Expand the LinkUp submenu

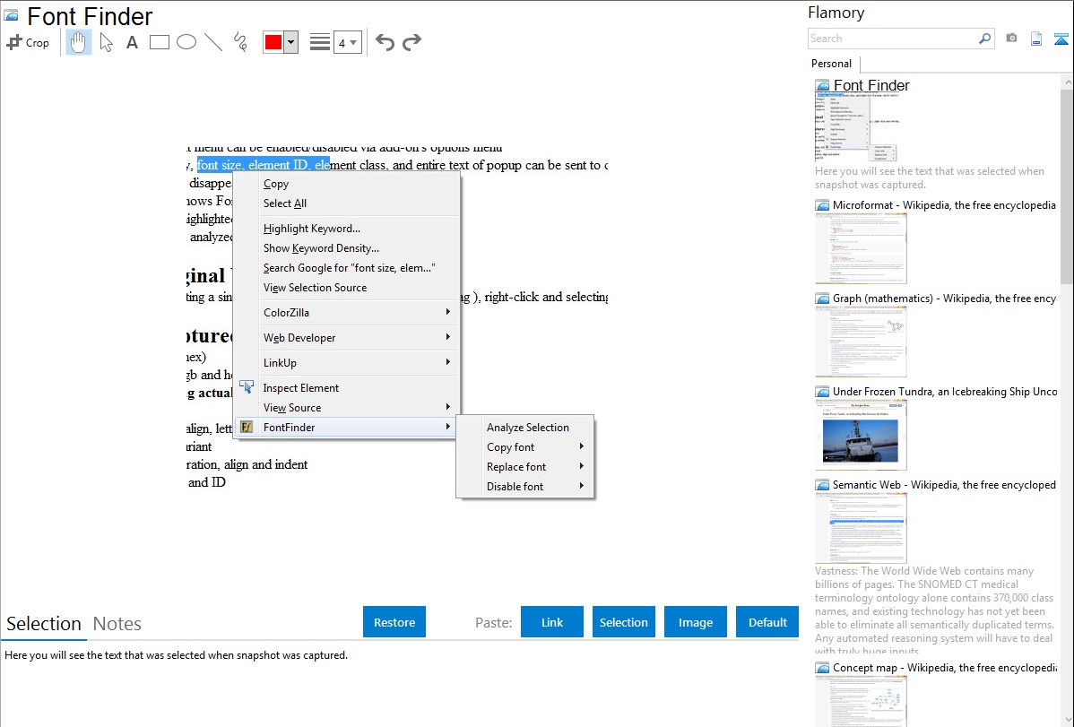[x=448, y=362]
